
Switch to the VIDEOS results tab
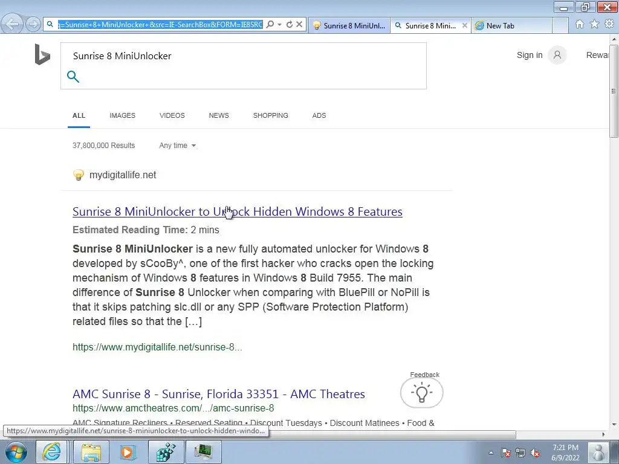[172, 115]
